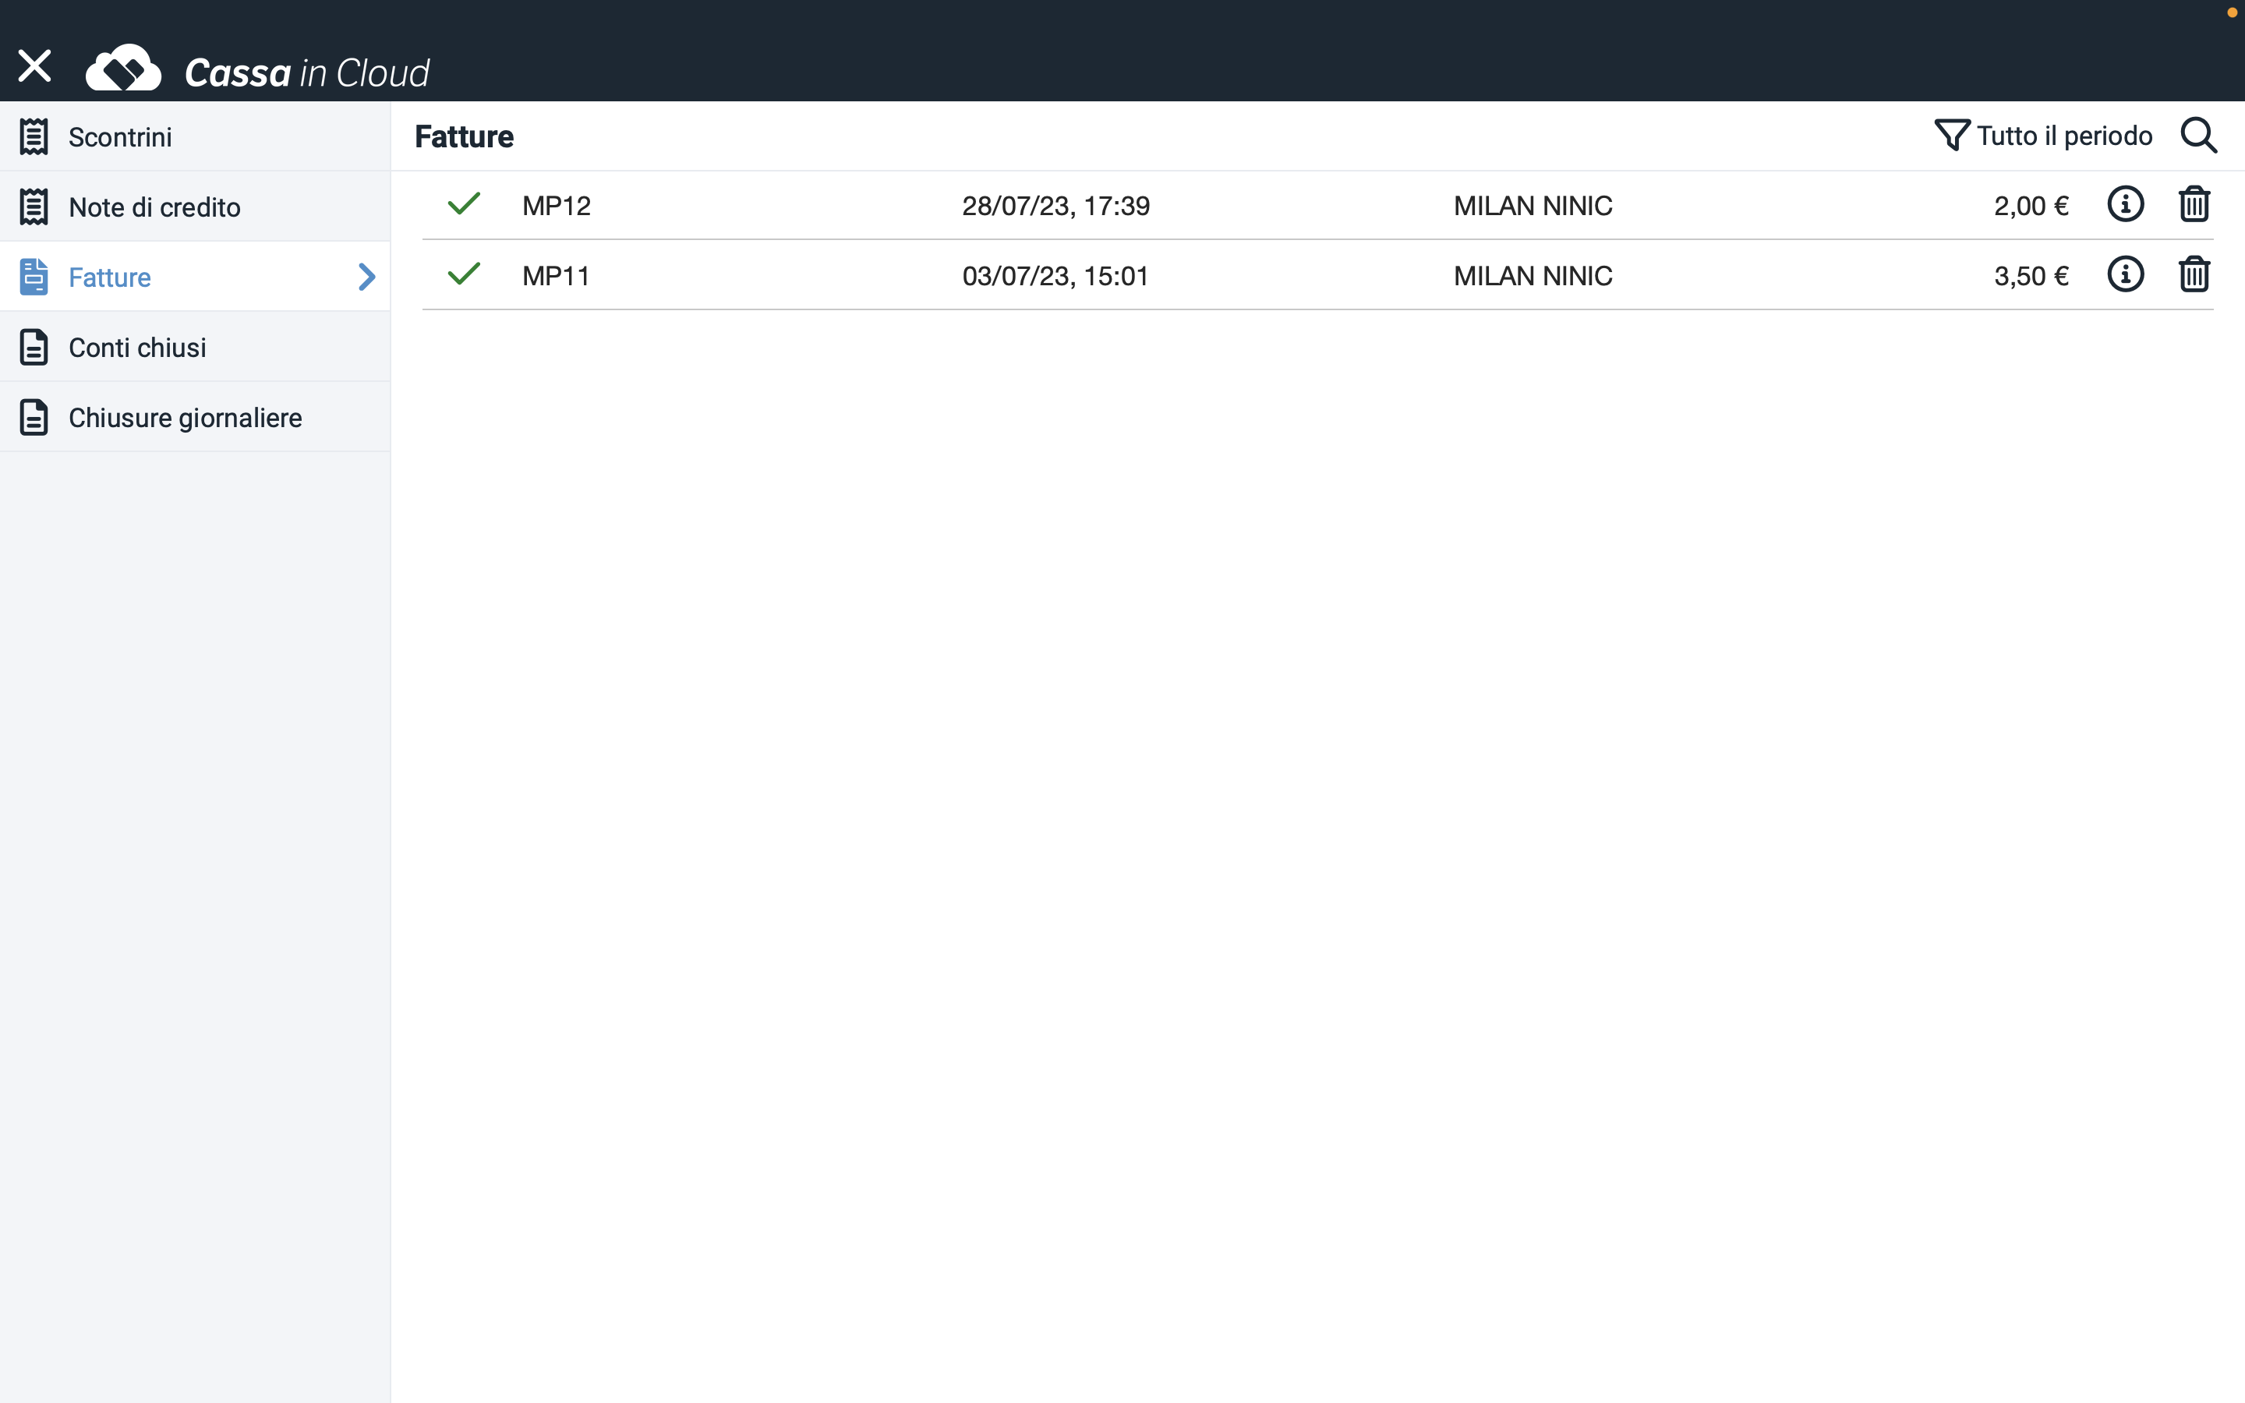Click the amount 2,00 €
2245x1403 pixels.
2031,206
